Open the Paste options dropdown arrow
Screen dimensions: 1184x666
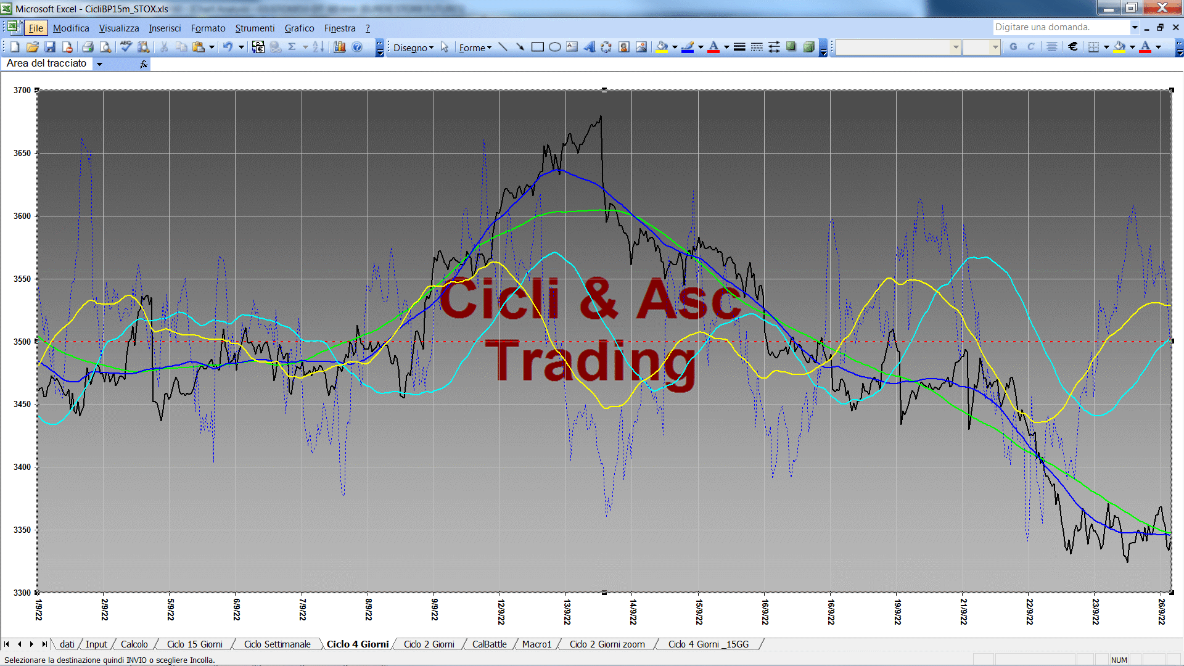point(212,47)
